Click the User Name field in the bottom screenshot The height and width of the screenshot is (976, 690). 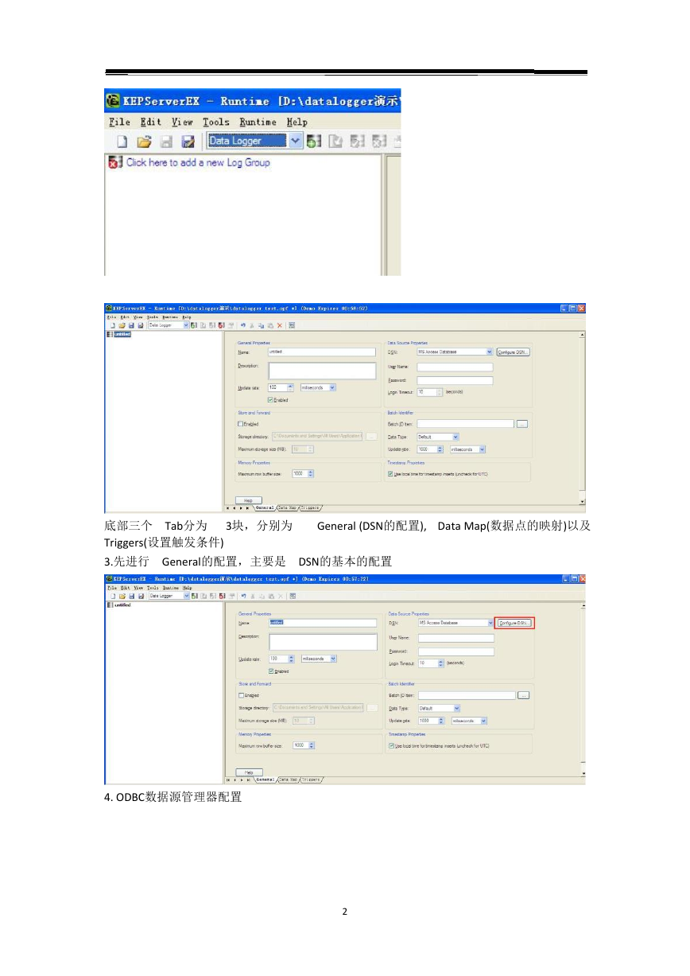(456, 638)
